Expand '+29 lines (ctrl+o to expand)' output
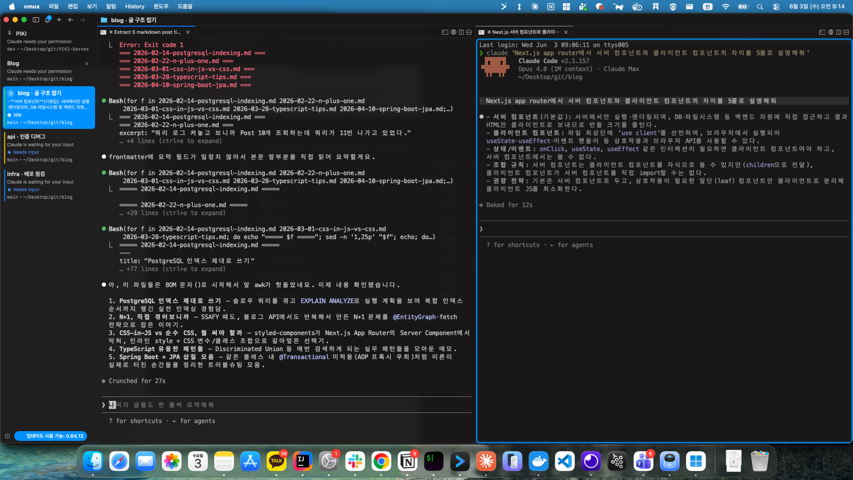This screenshot has height=480, width=853. point(172,213)
